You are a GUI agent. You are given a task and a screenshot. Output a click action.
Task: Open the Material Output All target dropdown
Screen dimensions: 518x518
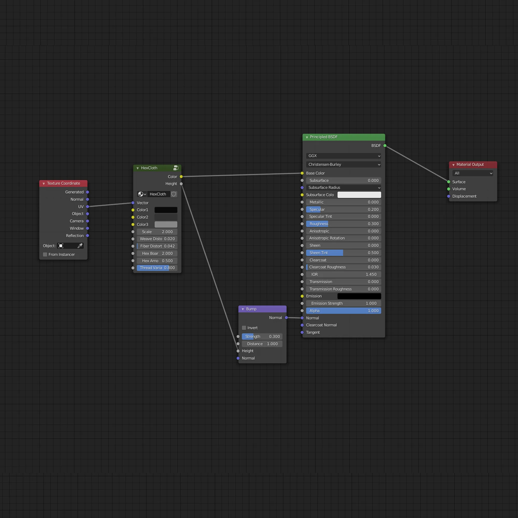click(x=473, y=173)
